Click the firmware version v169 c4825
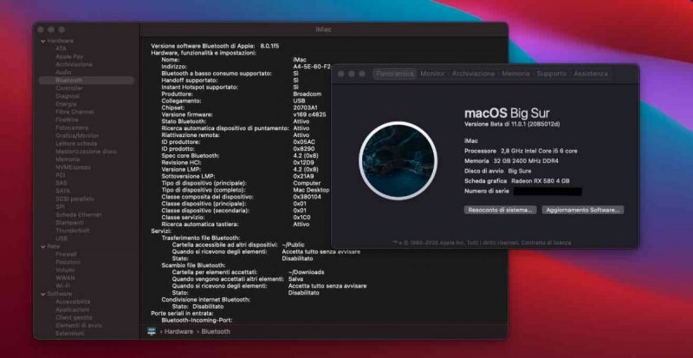 pos(309,114)
